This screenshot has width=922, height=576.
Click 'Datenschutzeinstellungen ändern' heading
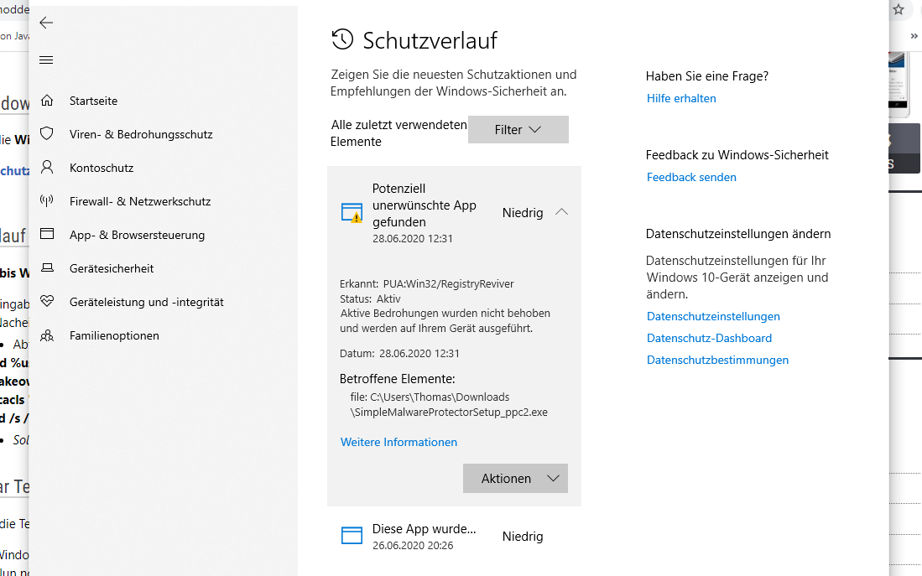738,233
